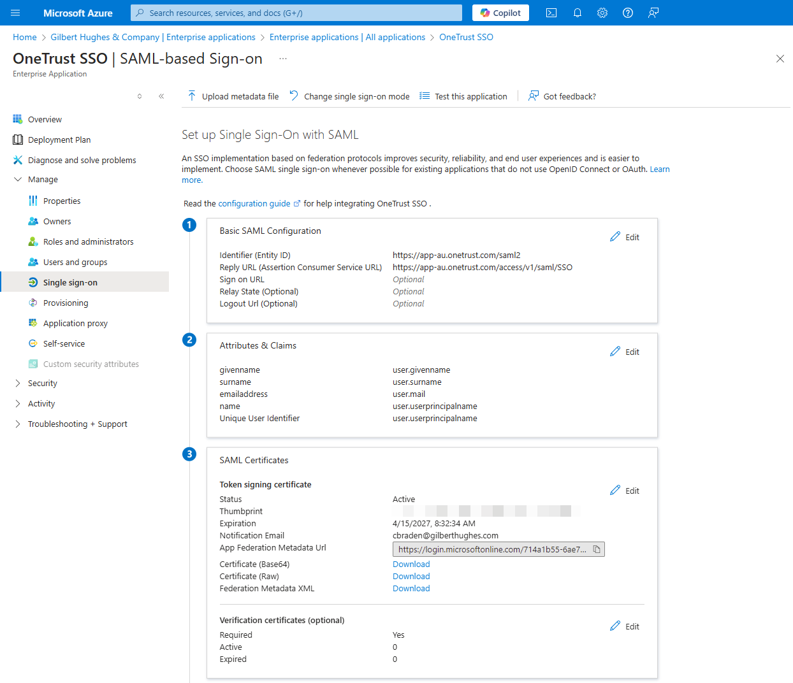Navigate to Home via the breadcrumb

24,37
